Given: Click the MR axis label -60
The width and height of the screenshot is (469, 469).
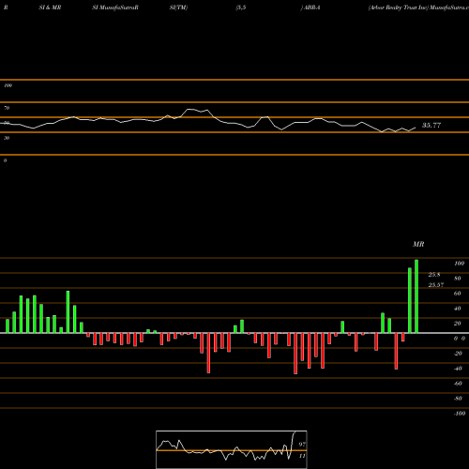Looking at the screenshot, I should [458, 384].
